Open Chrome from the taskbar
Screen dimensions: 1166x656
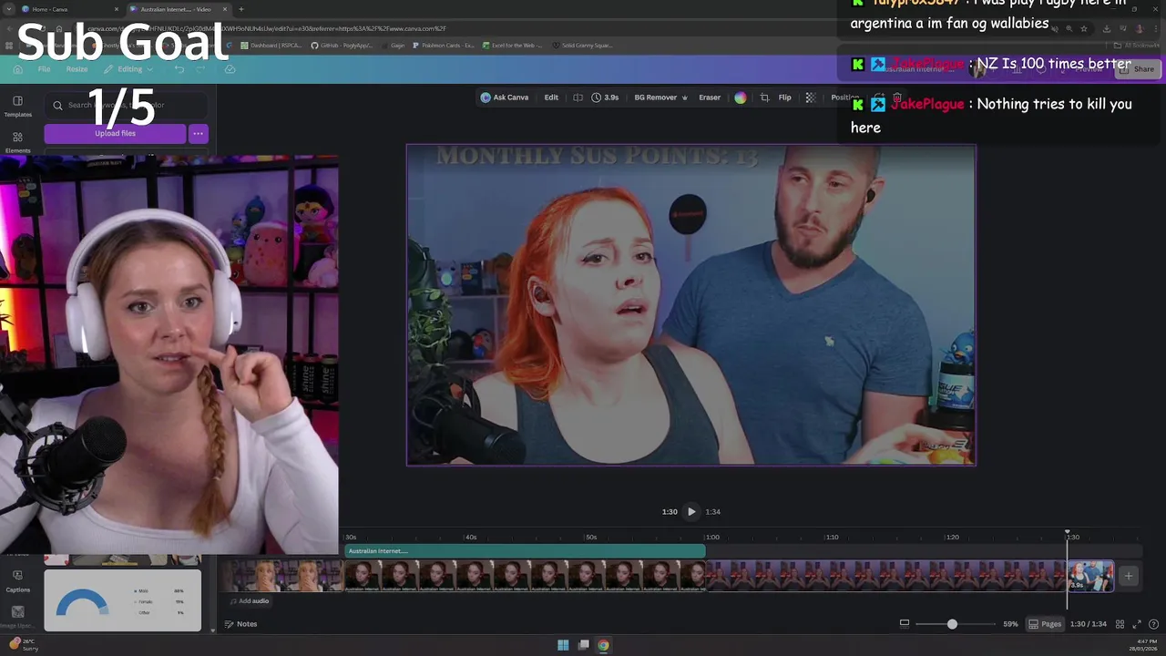[x=603, y=645]
